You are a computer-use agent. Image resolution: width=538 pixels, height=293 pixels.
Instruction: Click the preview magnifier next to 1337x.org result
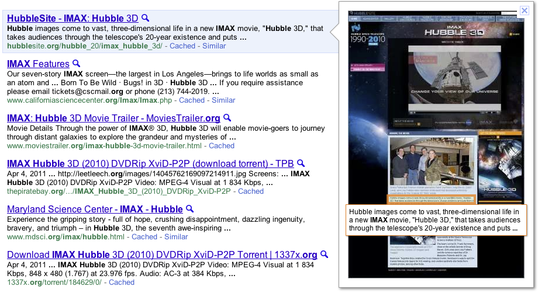324,254
